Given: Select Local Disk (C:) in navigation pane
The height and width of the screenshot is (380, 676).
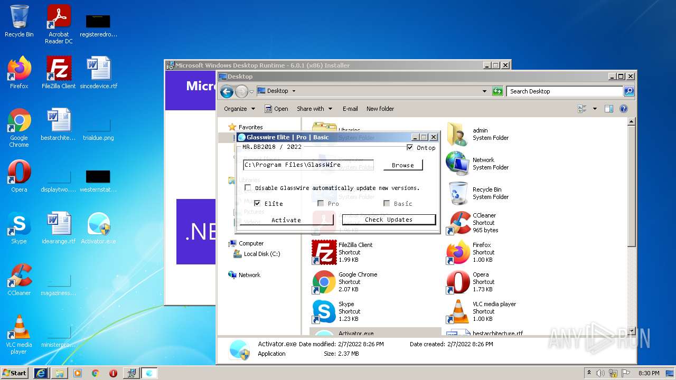Looking at the screenshot, I should (262, 254).
